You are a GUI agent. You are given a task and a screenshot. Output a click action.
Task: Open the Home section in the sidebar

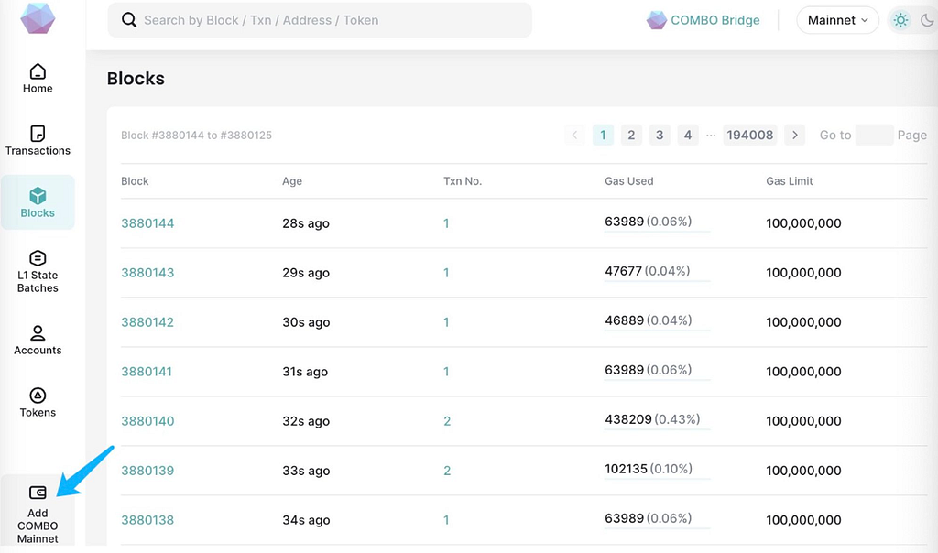38,79
